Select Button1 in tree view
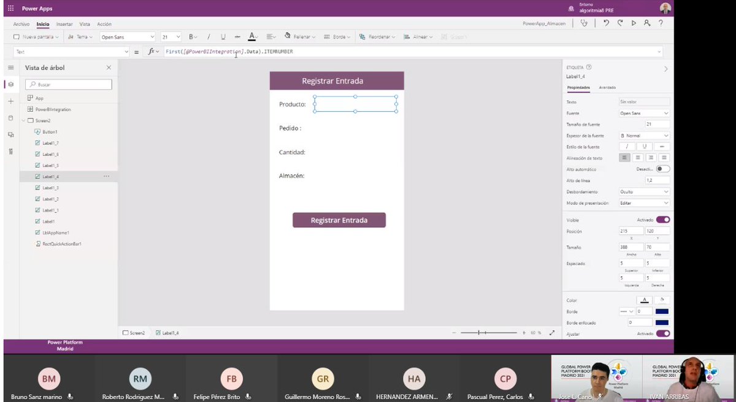Image resolution: width=736 pixels, height=402 pixels. click(x=50, y=132)
